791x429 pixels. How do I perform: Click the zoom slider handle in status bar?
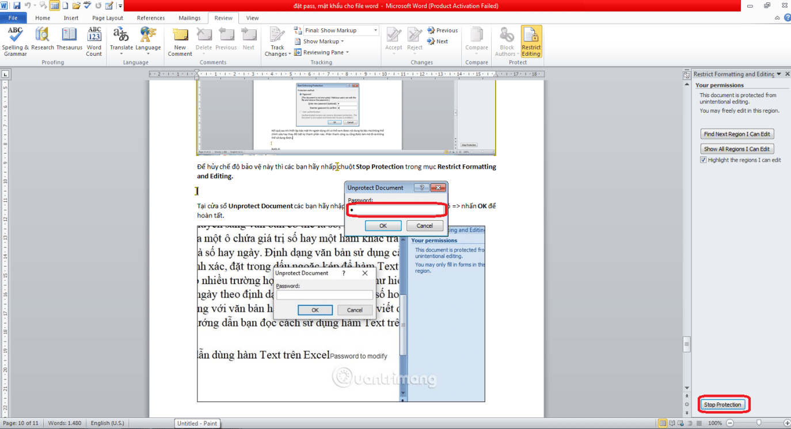pos(759,423)
